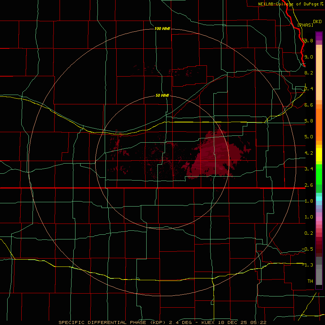The height and width of the screenshot is (325, 325).
Task: Select the 3.4 value on the color scale
Action: coord(309,169)
